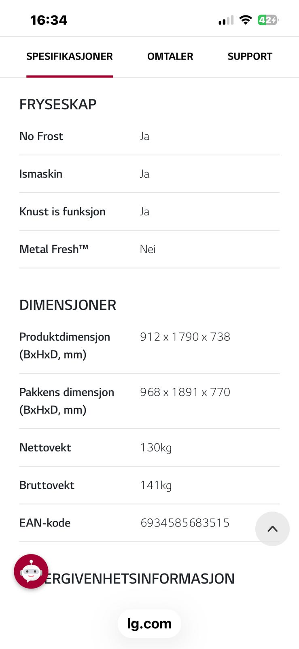The width and height of the screenshot is (299, 649).
Task: Tap the cellular signal bars icon
Action: (x=226, y=20)
